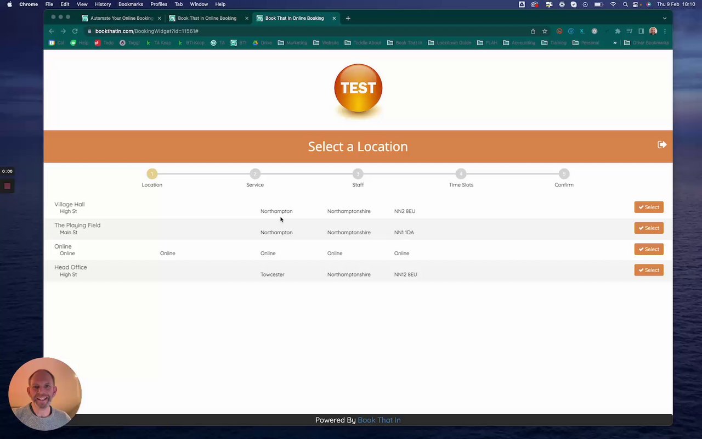Open the Todo bookmark
The image size is (702, 439).
tap(104, 43)
